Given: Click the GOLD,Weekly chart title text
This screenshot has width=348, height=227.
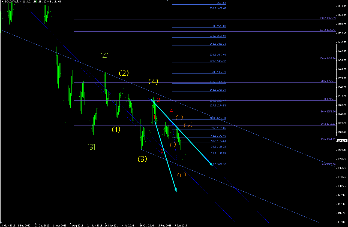Looking at the screenshot, I should click(x=13, y=2).
